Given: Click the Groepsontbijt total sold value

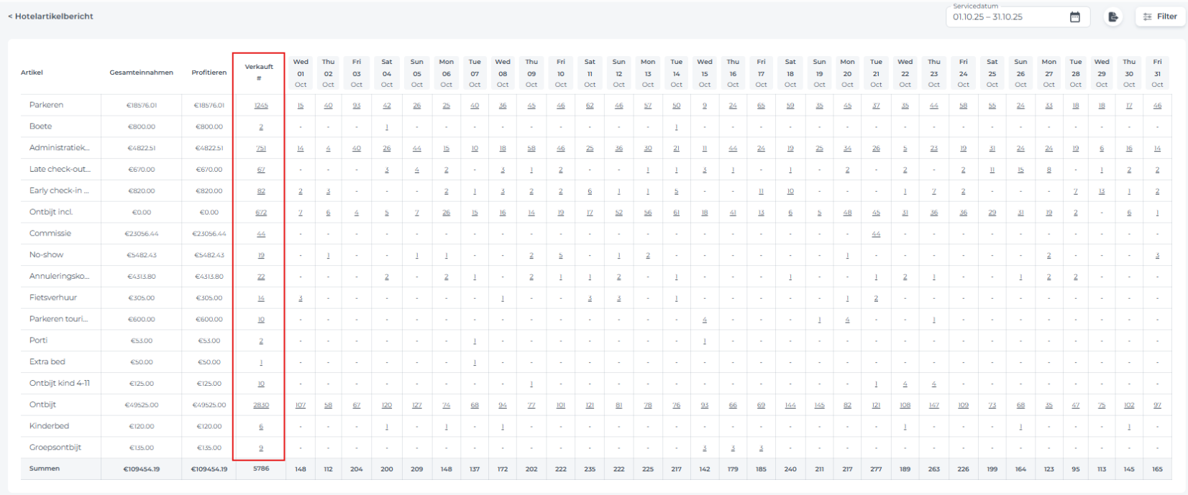Looking at the screenshot, I should click(x=260, y=448).
